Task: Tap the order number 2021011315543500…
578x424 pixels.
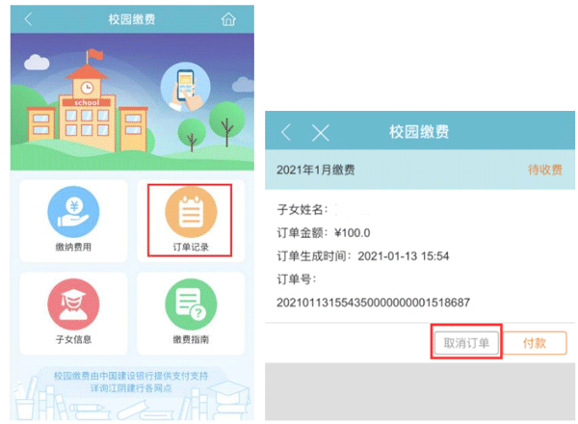Action: point(373,303)
